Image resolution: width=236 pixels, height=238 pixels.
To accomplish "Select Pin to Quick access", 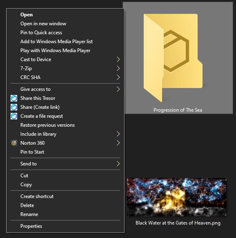I will pyautogui.click(x=41, y=33).
